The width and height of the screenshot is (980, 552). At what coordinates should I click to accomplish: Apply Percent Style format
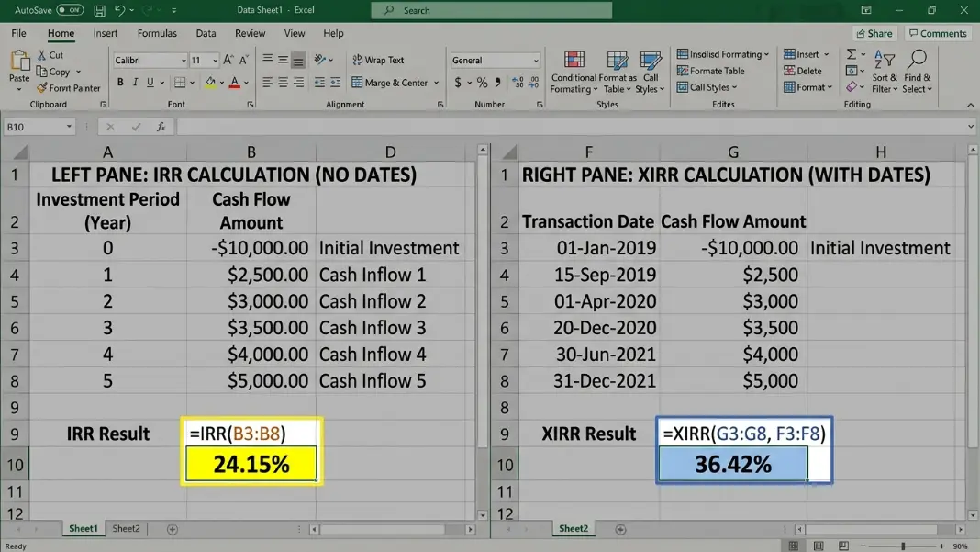click(x=482, y=83)
